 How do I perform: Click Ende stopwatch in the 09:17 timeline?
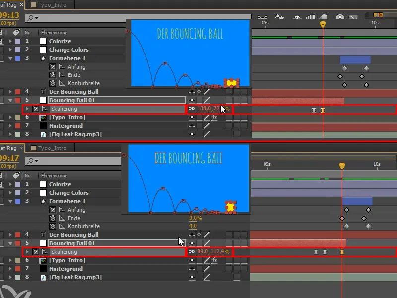[x=53, y=218]
